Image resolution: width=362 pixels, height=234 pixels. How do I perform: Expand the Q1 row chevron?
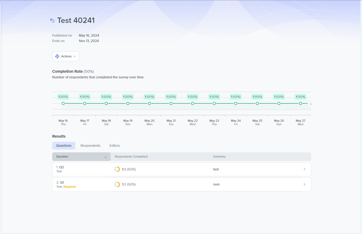click(304, 184)
